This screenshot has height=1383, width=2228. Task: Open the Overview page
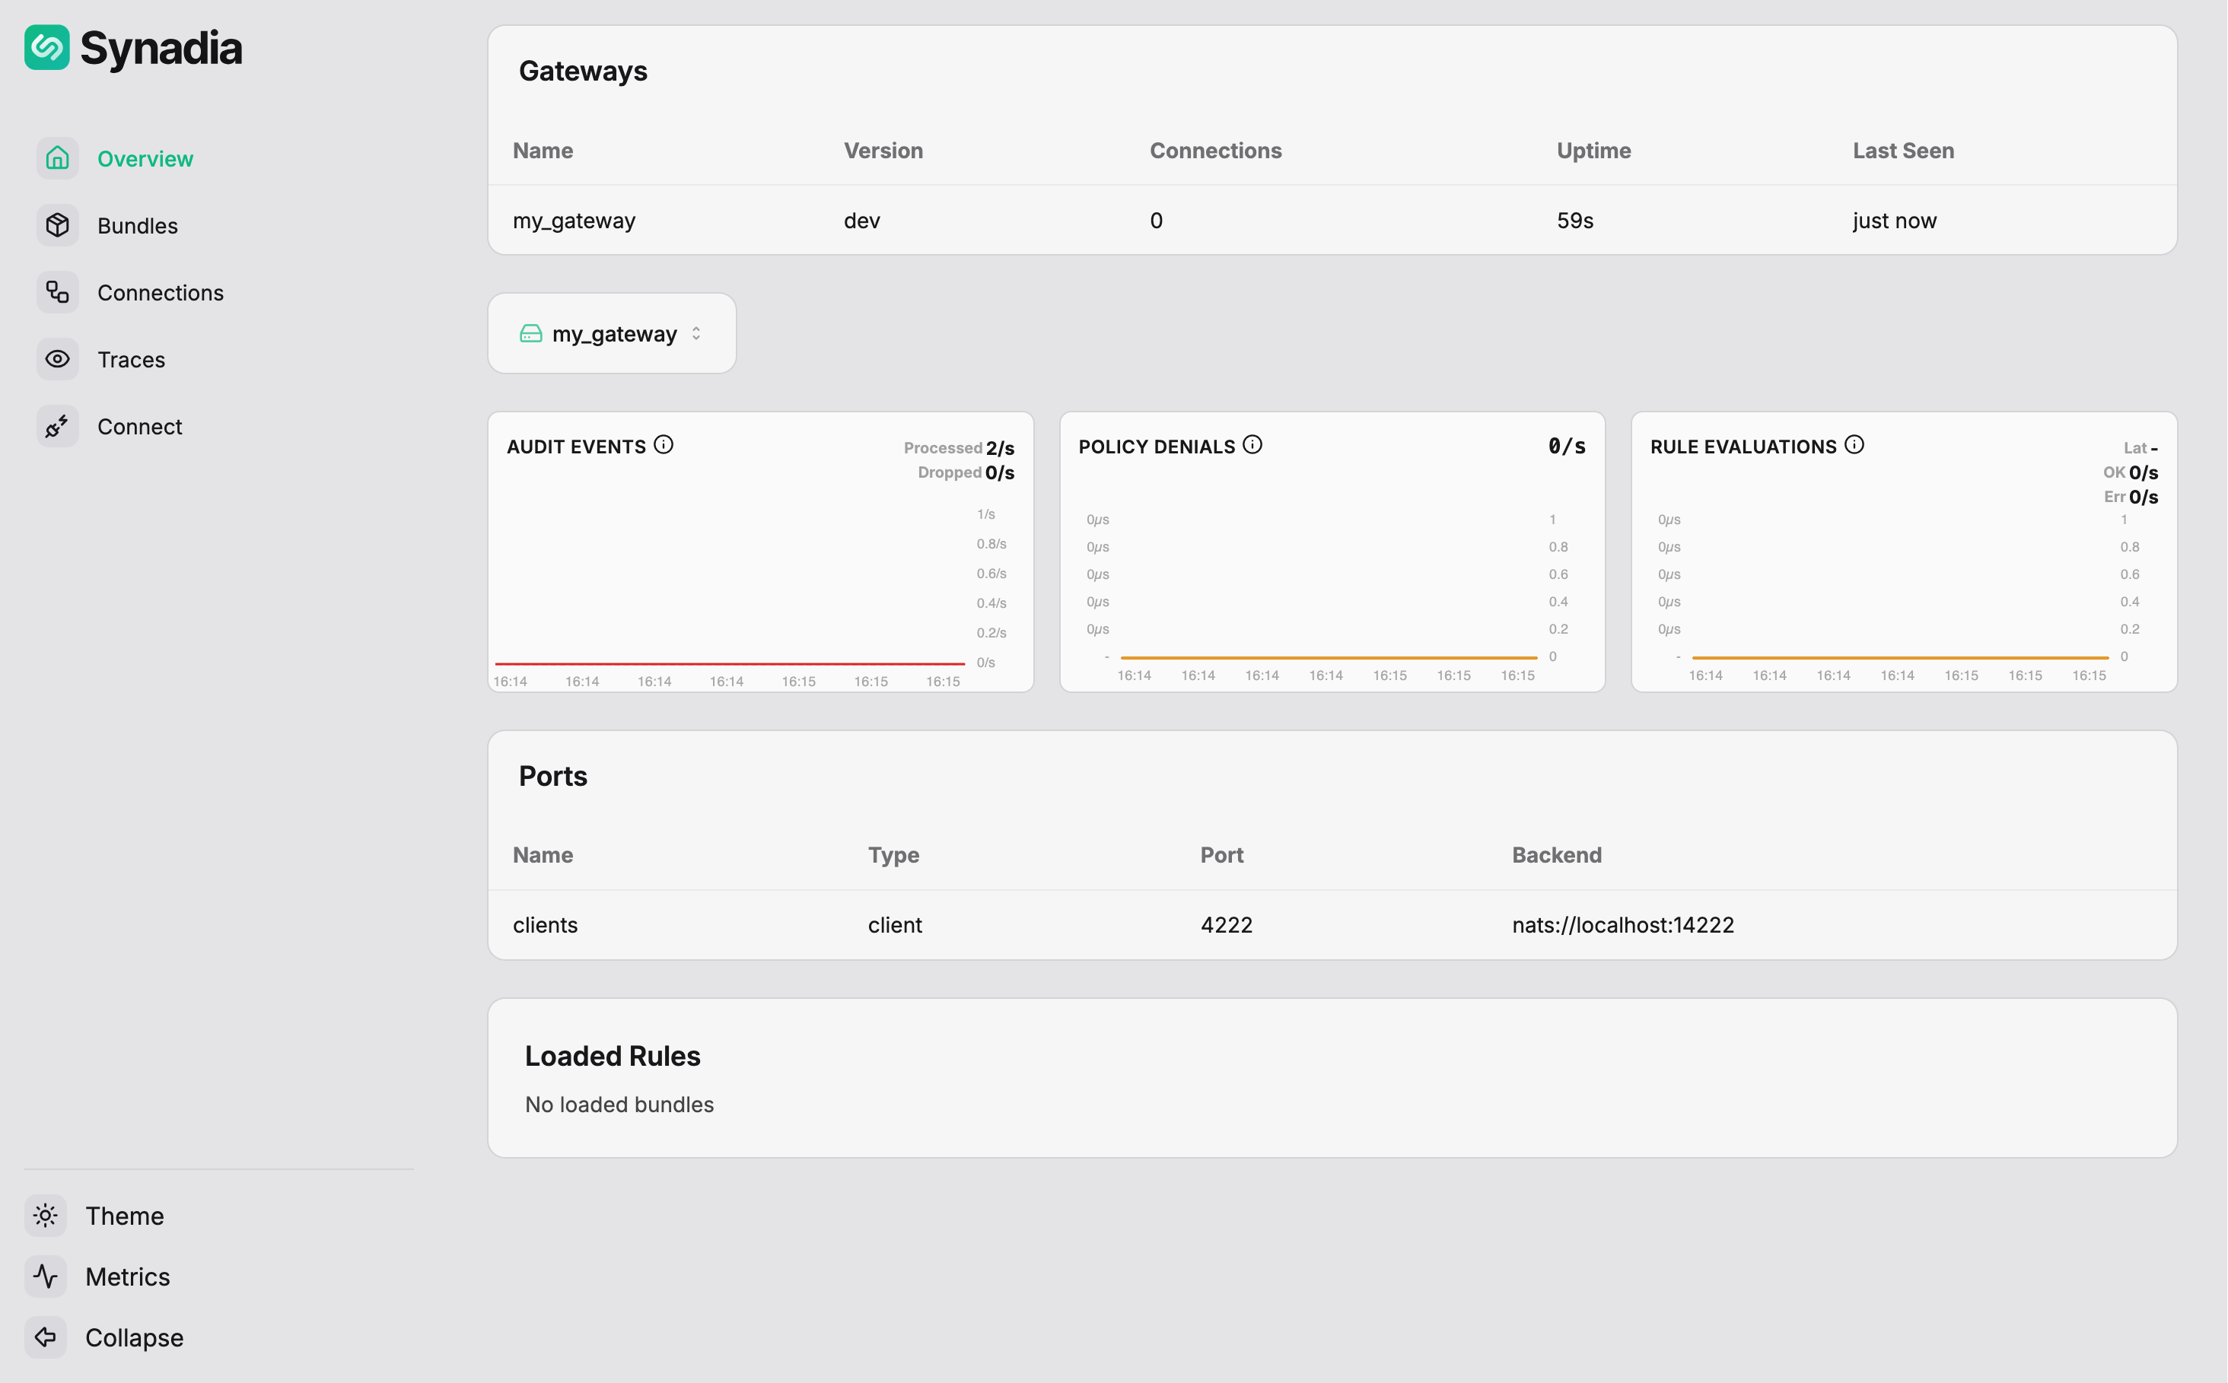click(x=145, y=159)
